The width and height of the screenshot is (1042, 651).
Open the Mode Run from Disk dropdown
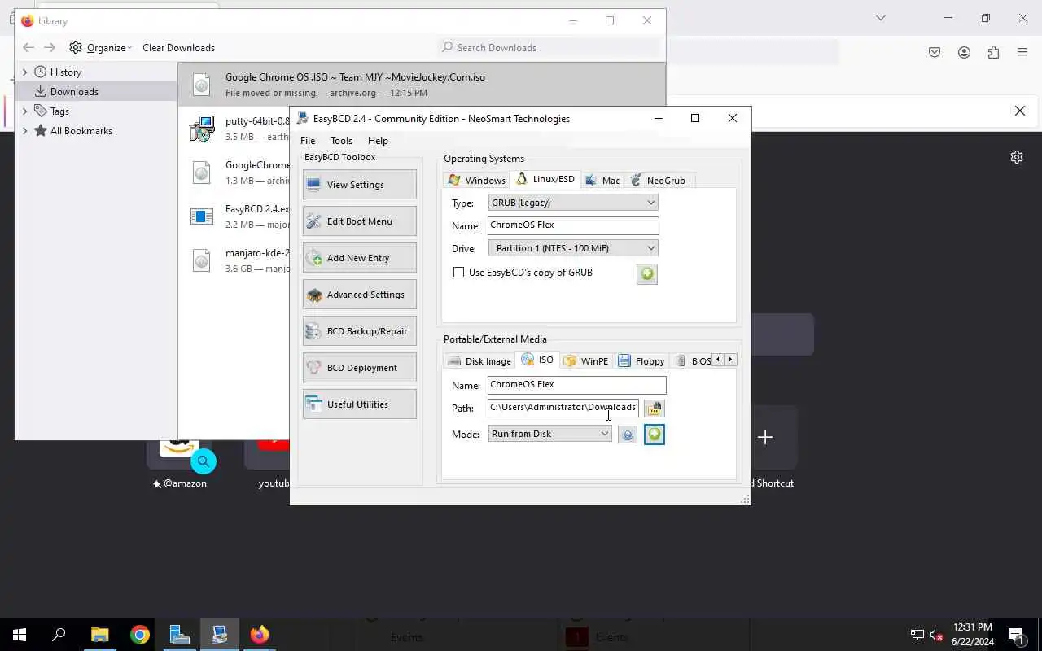tap(549, 434)
